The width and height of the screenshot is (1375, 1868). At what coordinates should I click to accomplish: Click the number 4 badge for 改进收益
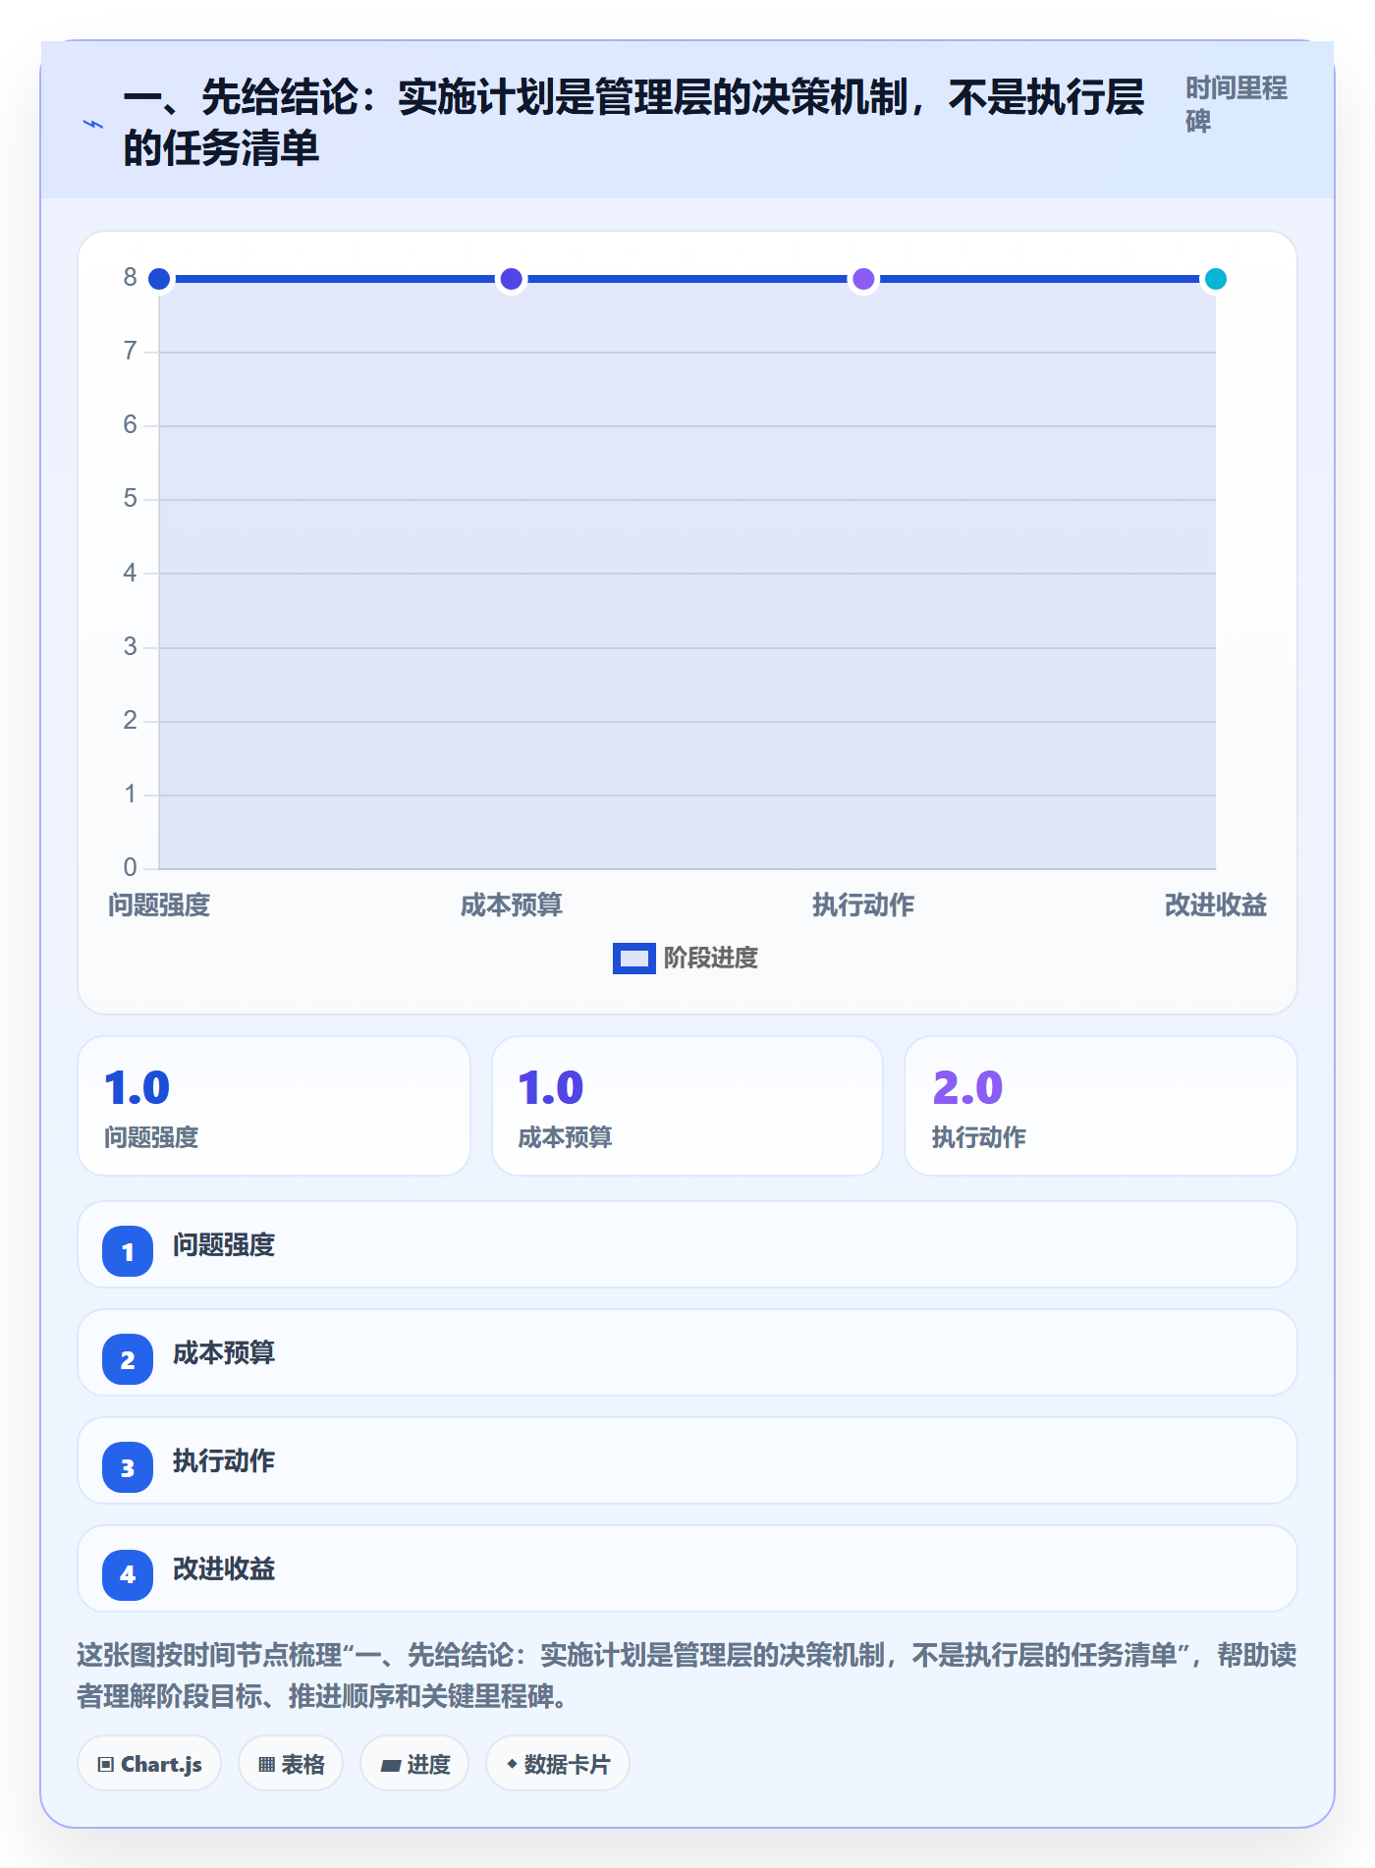point(128,1575)
